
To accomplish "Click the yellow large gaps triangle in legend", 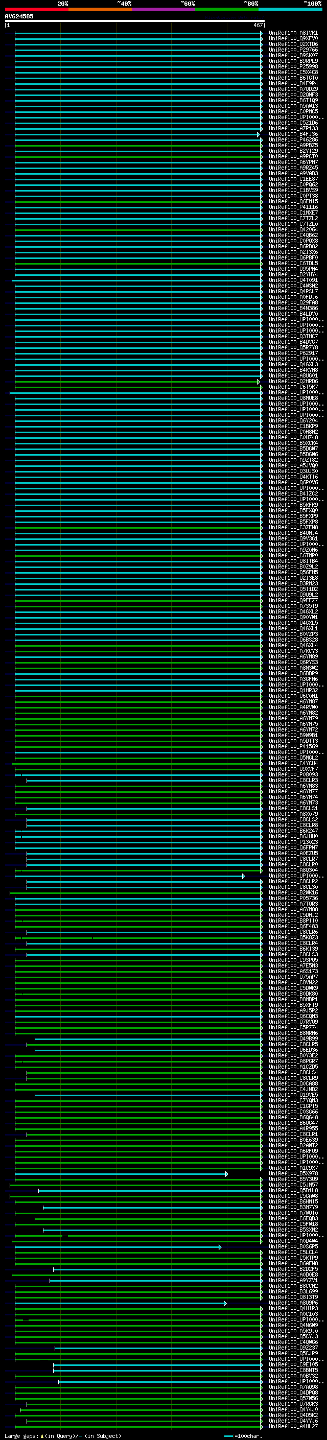I will pos(42,1436).
